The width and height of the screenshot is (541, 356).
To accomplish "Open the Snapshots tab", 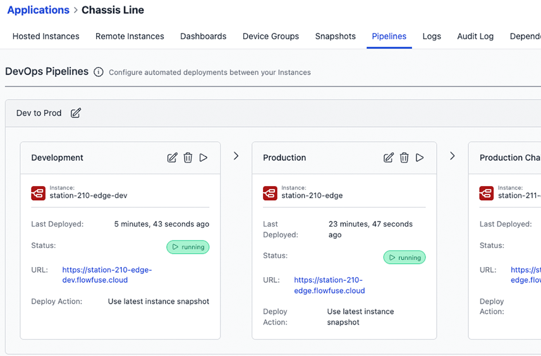I will point(336,36).
